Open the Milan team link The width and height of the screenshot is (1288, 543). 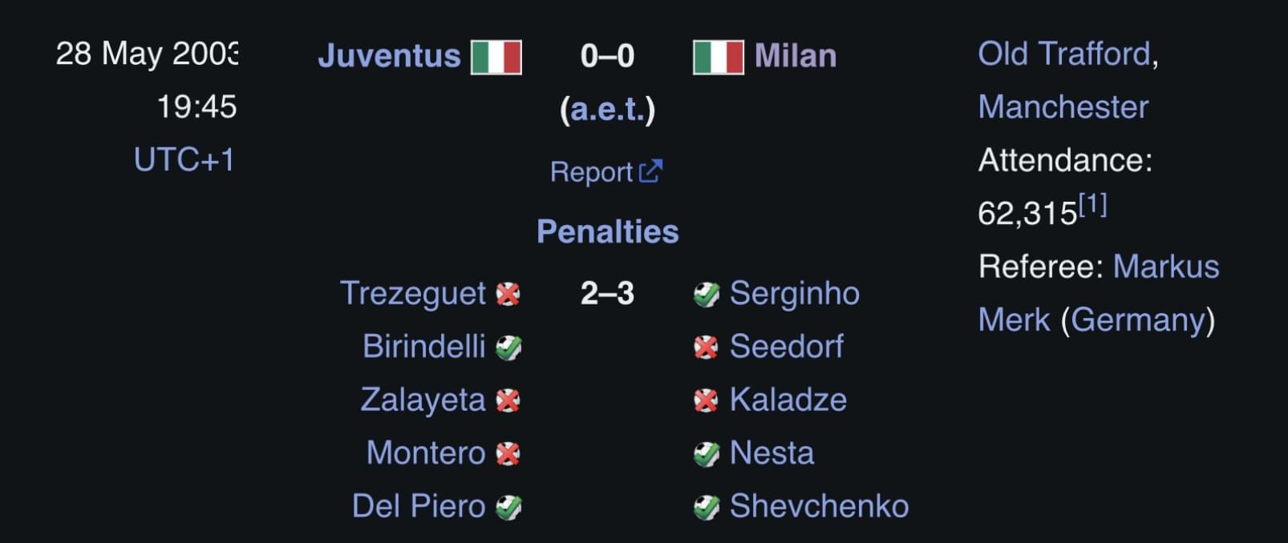[x=796, y=55]
